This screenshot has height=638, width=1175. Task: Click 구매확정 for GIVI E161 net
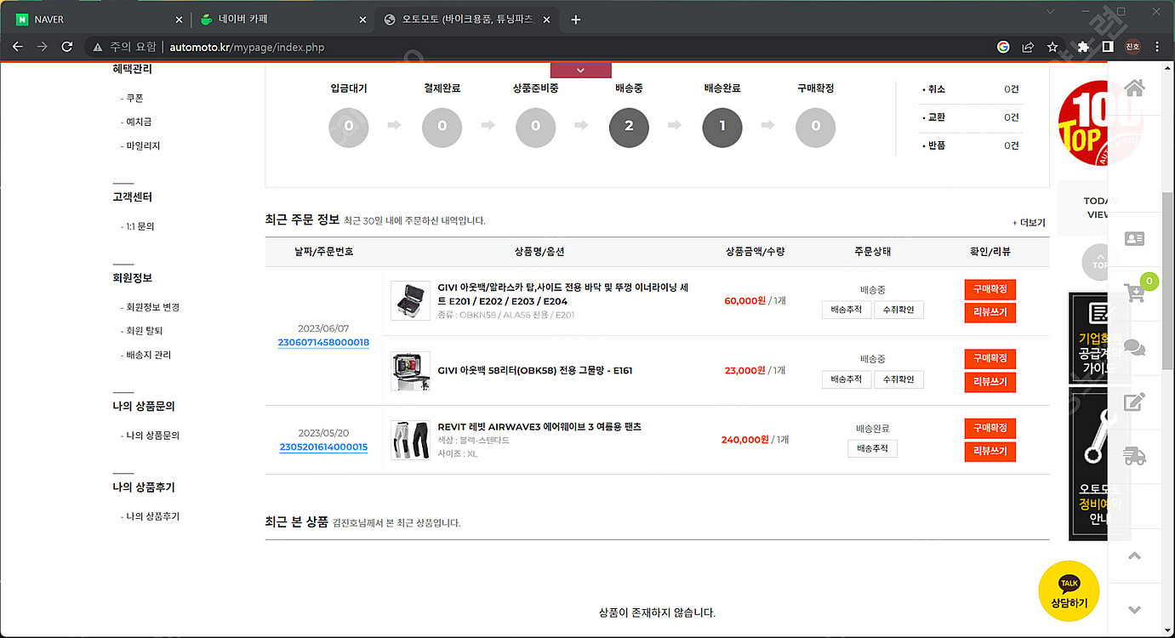(990, 359)
